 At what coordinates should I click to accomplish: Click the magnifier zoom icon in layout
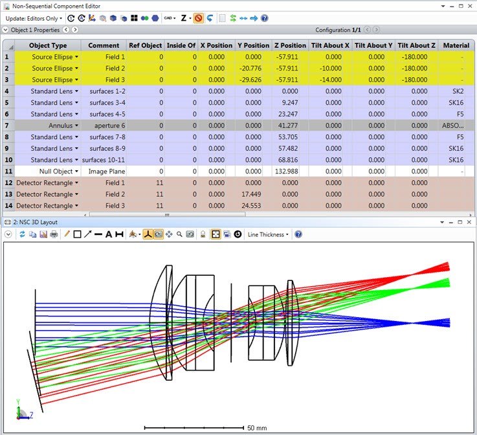(179, 234)
